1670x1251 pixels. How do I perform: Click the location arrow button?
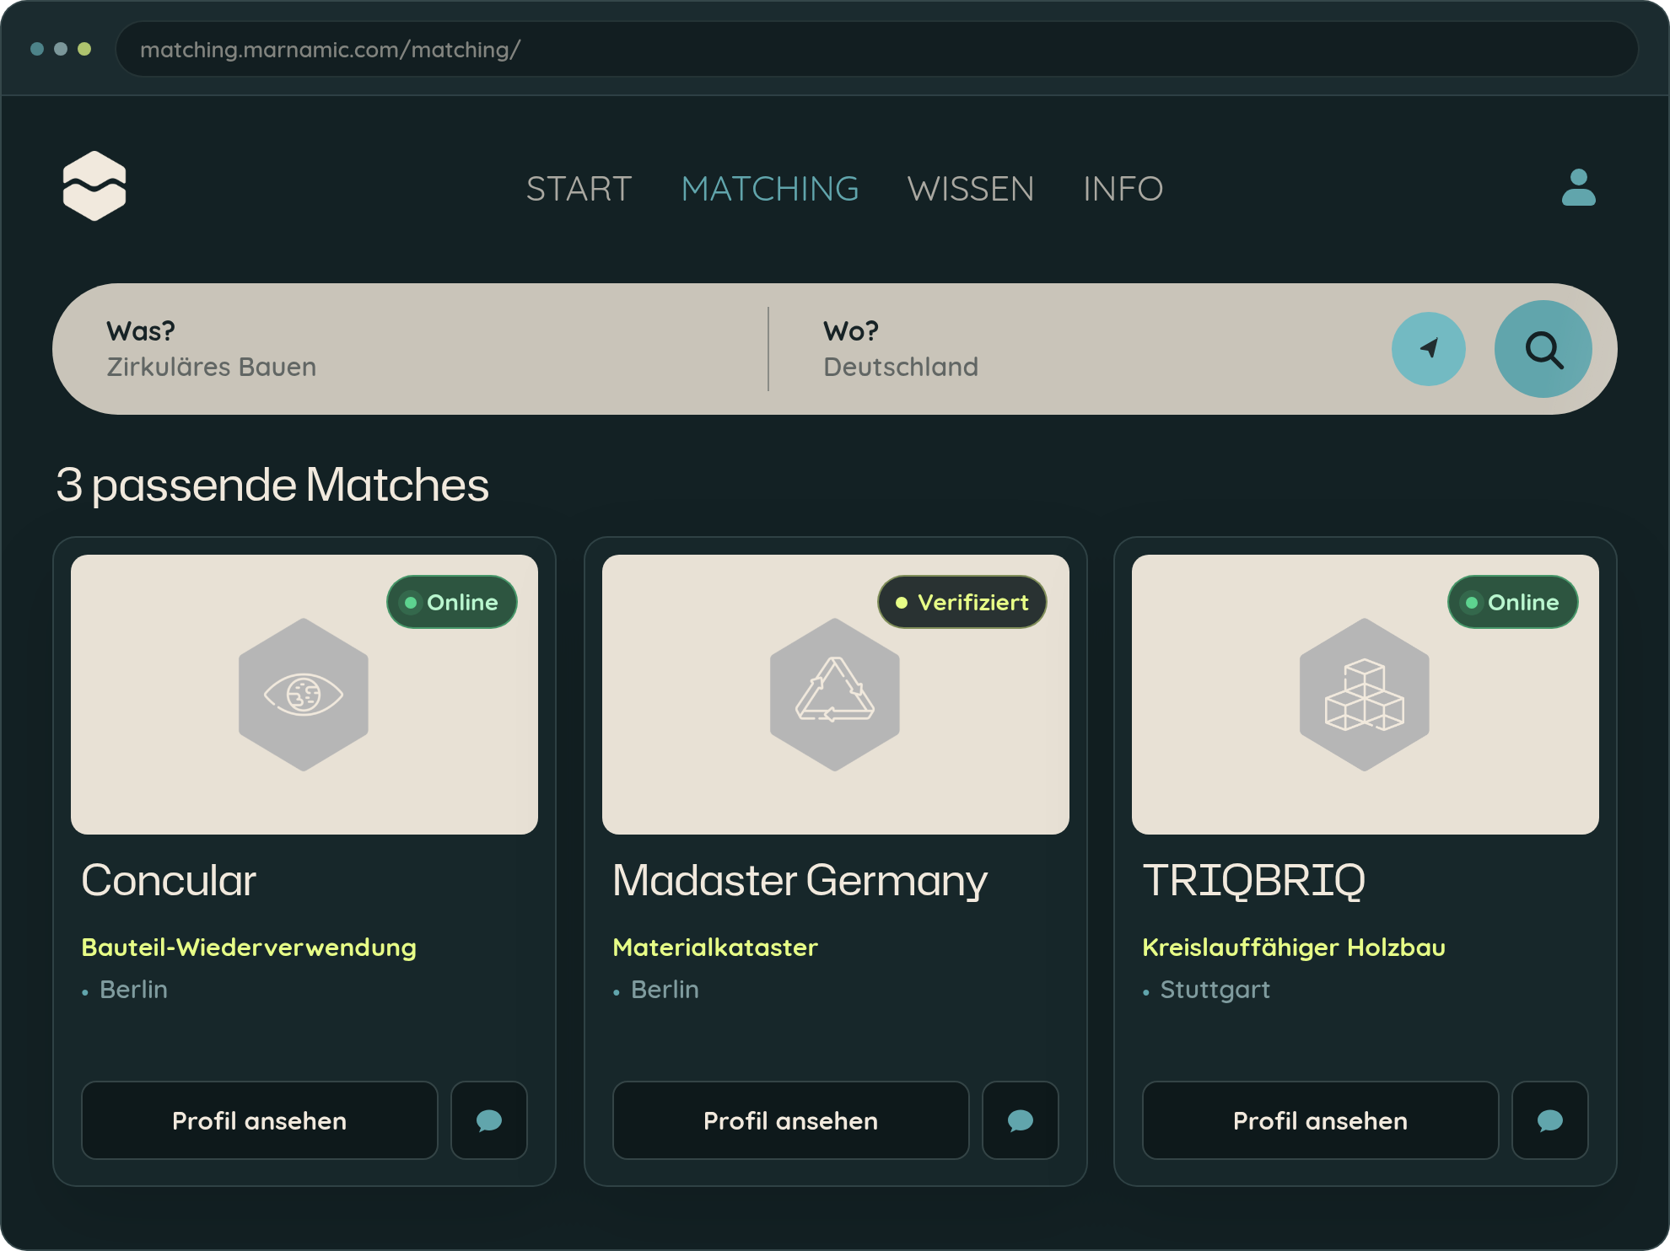click(x=1428, y=349)
